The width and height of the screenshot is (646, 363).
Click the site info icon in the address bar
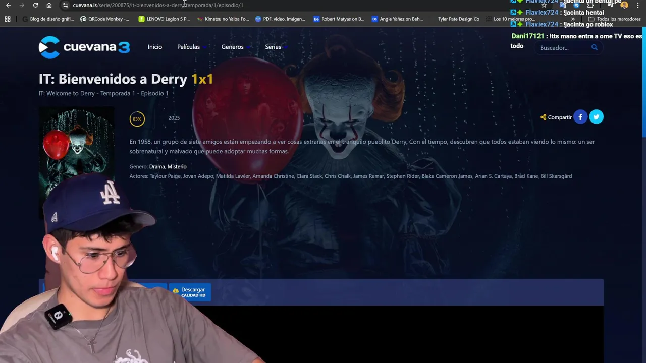[x=65, y=5]
